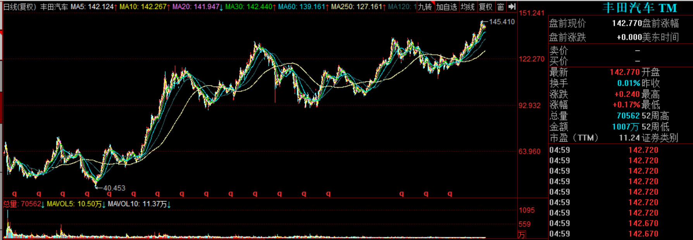Click the 总量 70562 value in quote panel

click(628, 116)
